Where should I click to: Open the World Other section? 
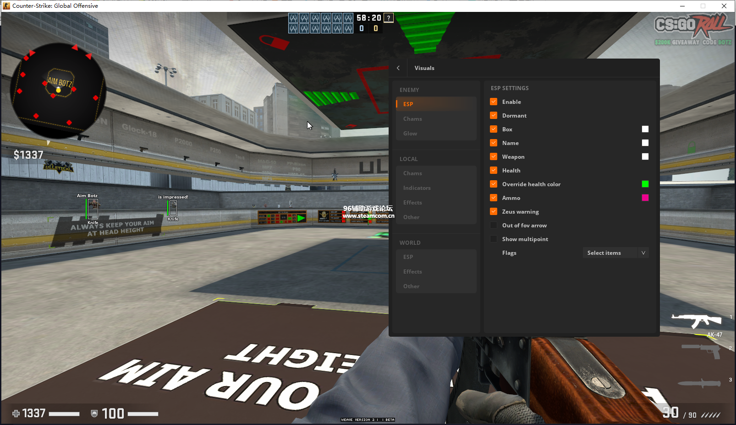436,286
